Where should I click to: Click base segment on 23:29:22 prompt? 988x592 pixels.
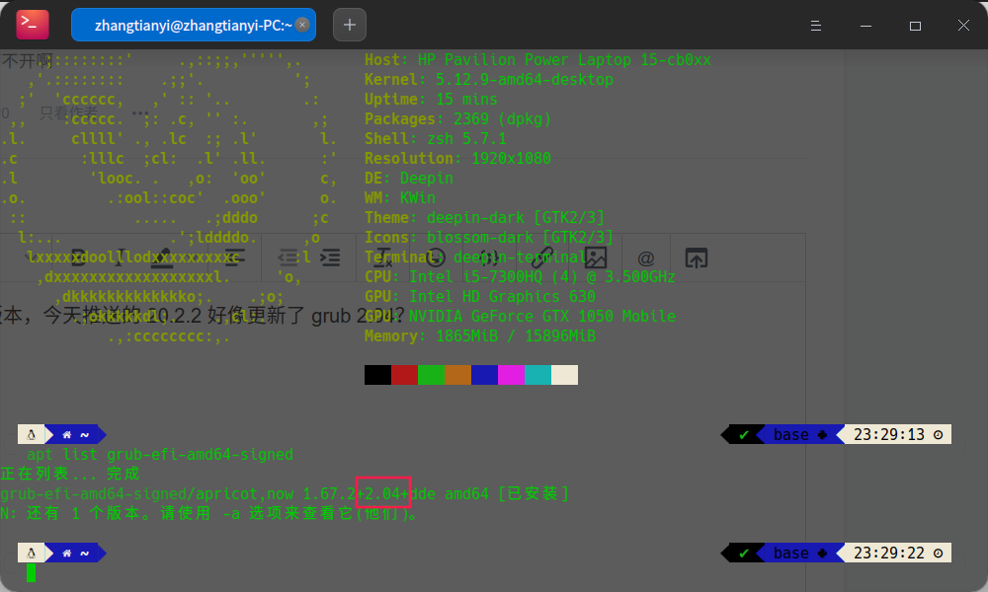790,553
